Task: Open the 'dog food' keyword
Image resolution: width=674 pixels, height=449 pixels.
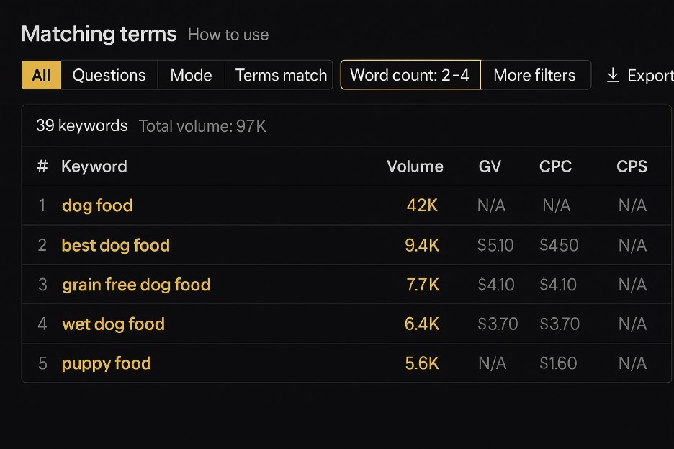Action: pos(97,205)
